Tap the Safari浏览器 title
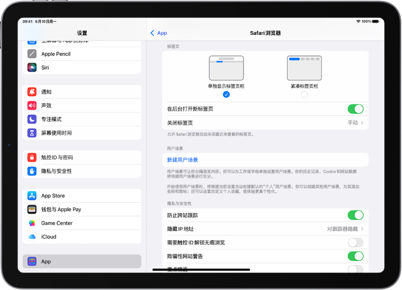The height and width of the screenshot is (290, 402). pos(265,33)
